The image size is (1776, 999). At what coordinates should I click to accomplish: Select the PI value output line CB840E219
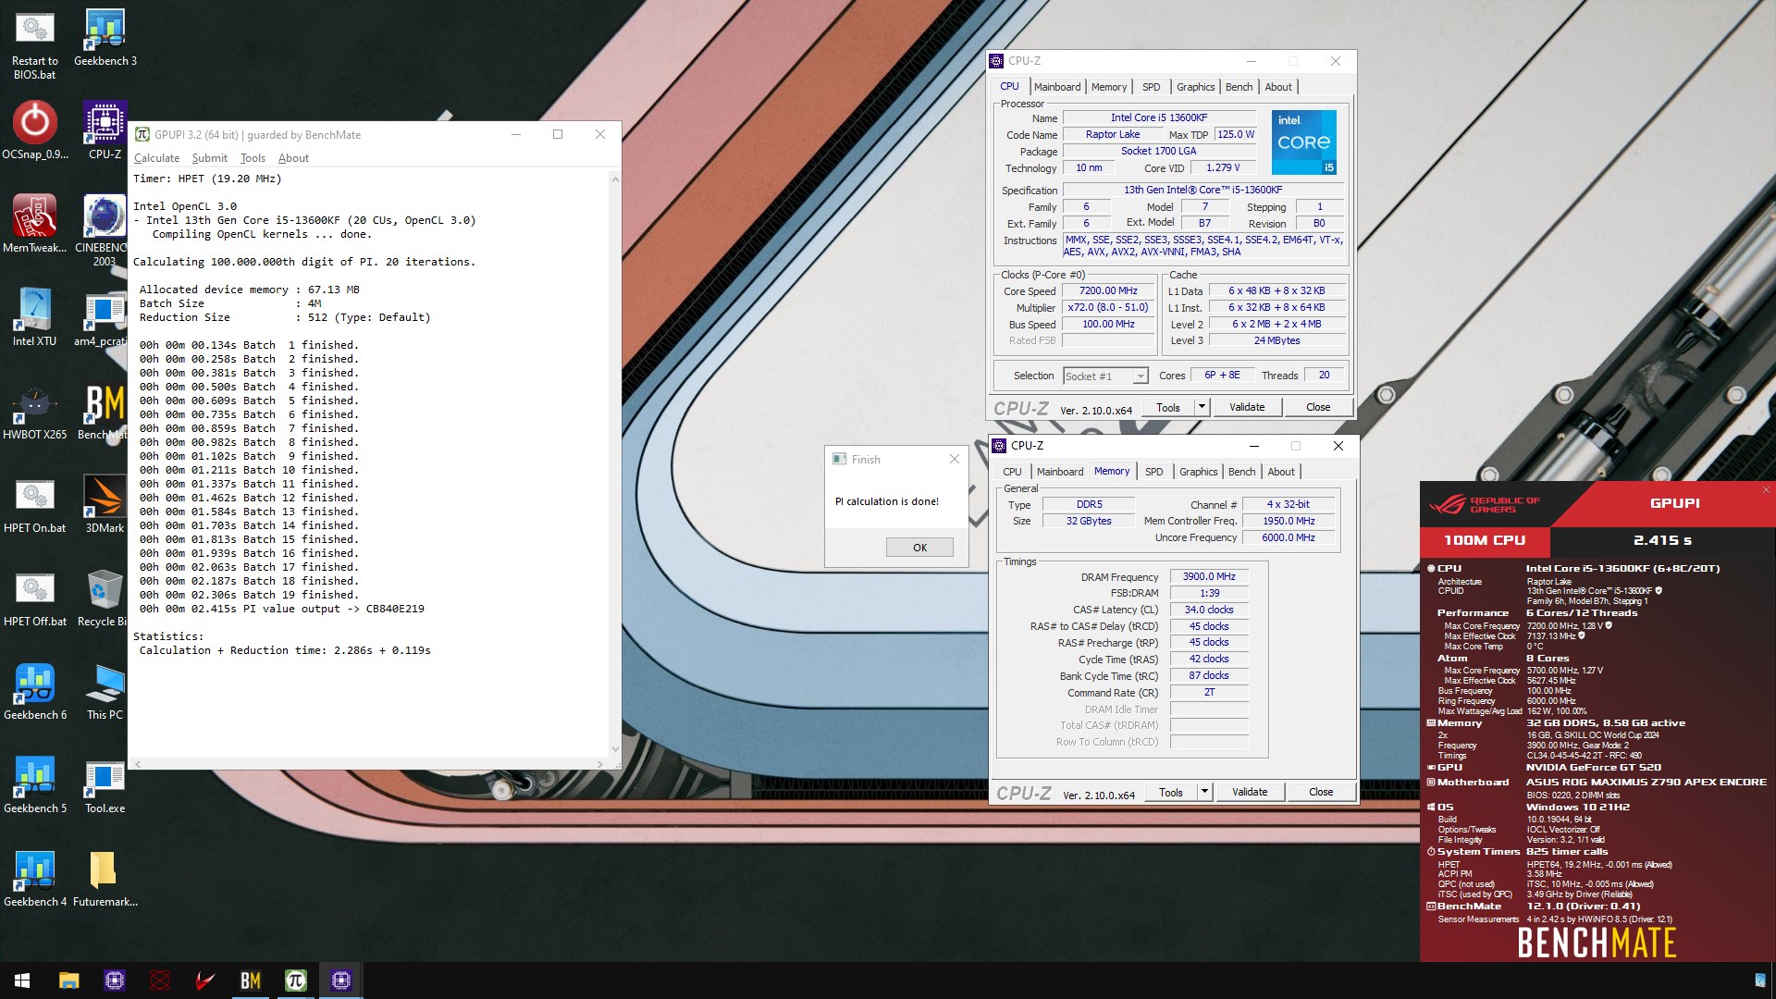[282, 609]
